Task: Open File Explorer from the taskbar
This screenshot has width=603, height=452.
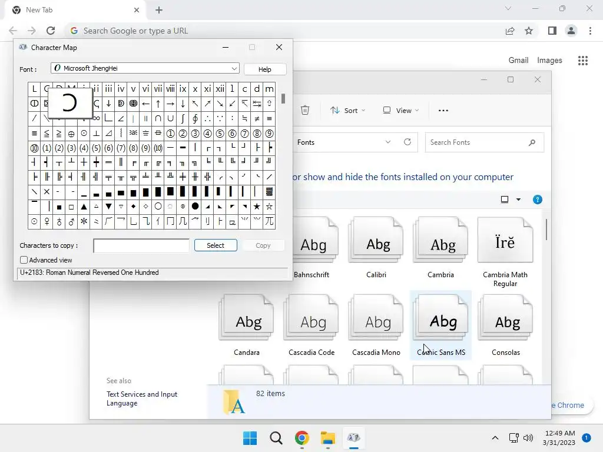Action: pos(327,438)
